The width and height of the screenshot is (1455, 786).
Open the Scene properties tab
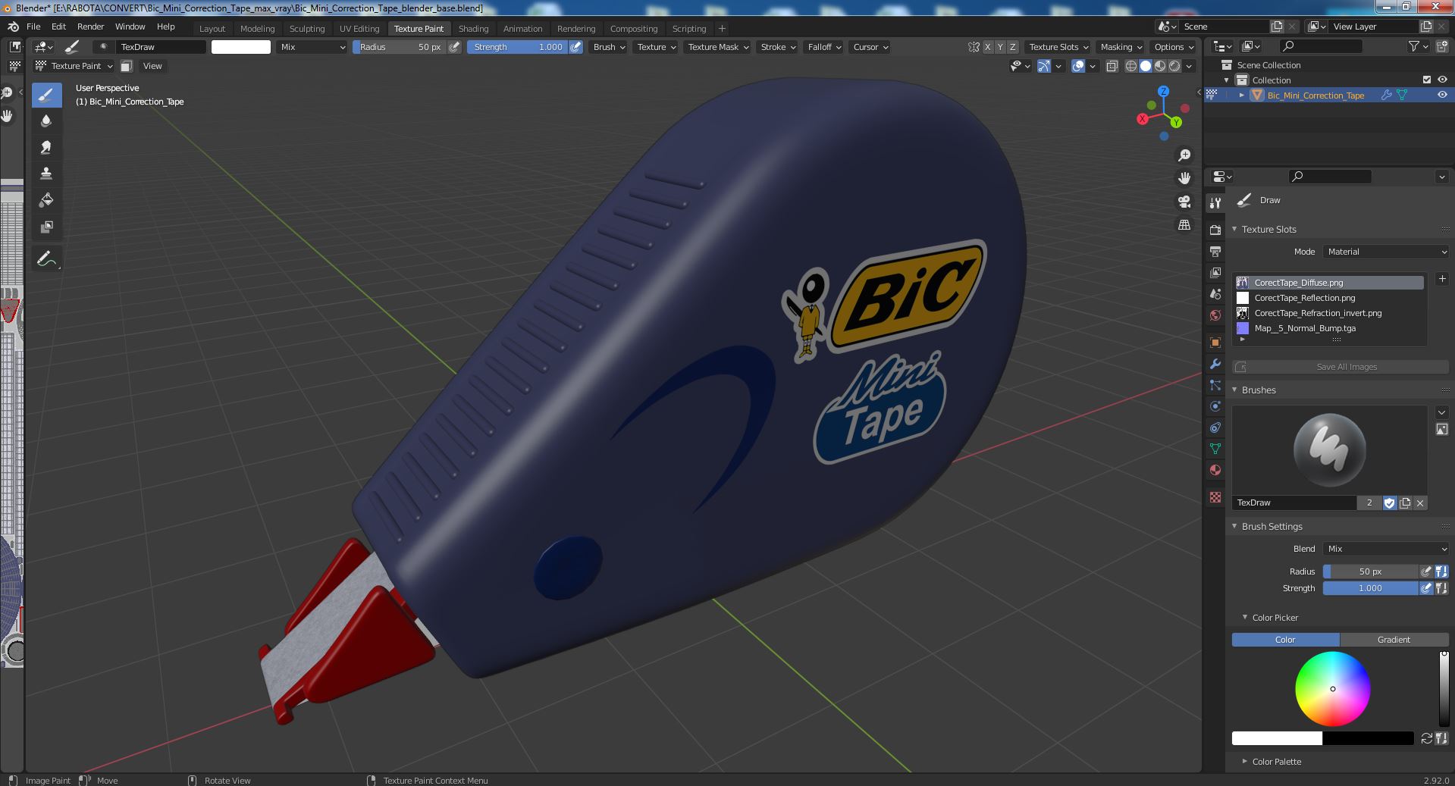pyautogui.click(x=1215, y=294)
